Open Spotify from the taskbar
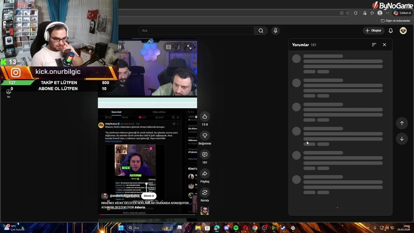 tap(236, 228)
